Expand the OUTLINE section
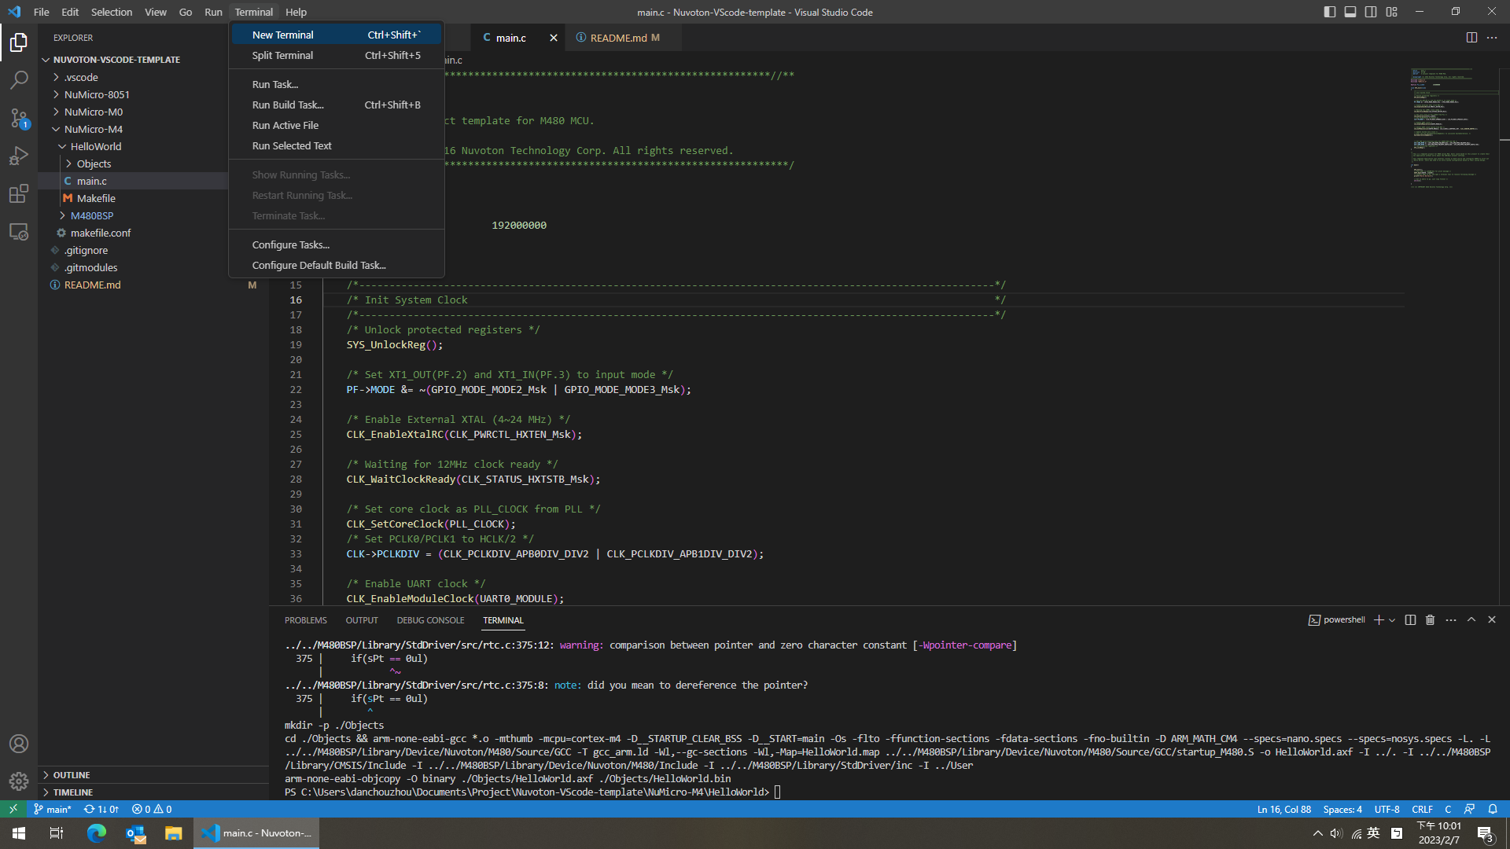Image resolution: width=1510 pixels, height=849 pixels. (x=72, y=775)
